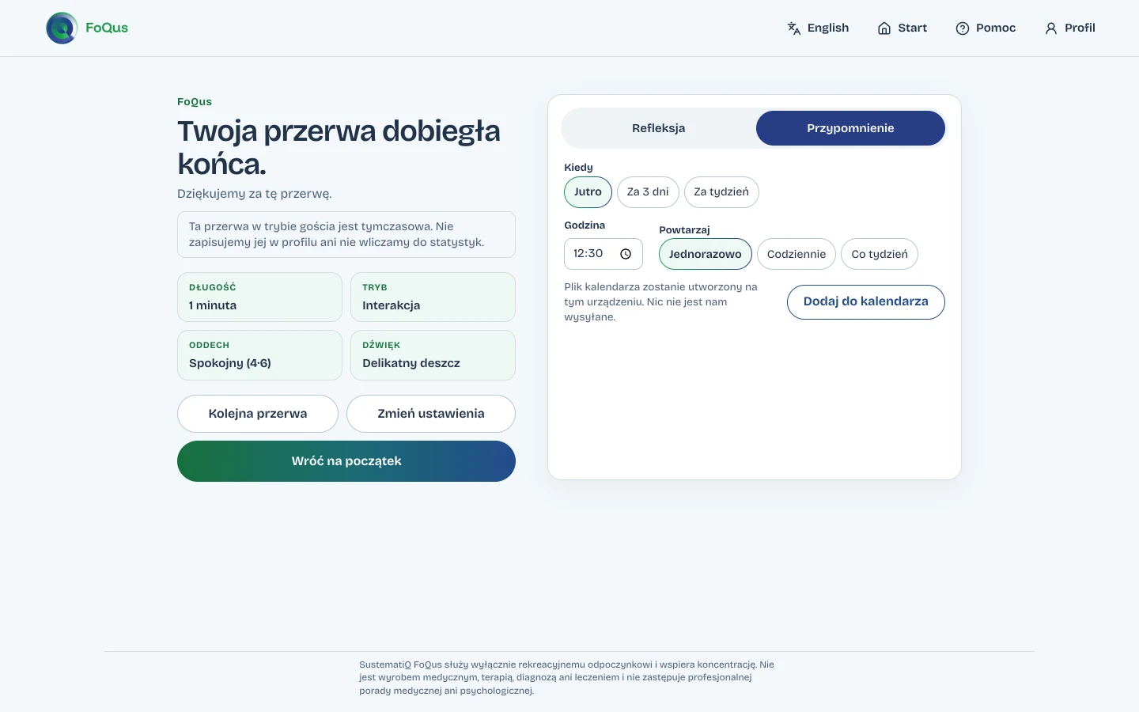Click the 12:30 time input field
This screenshot has height=712, width=1139.
pyautogui.click(x=604, y=254)
